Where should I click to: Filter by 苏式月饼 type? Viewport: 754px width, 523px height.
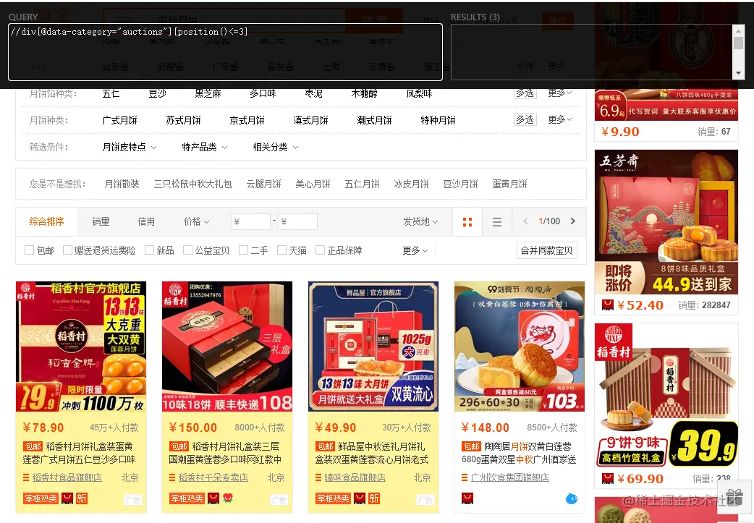183,120
